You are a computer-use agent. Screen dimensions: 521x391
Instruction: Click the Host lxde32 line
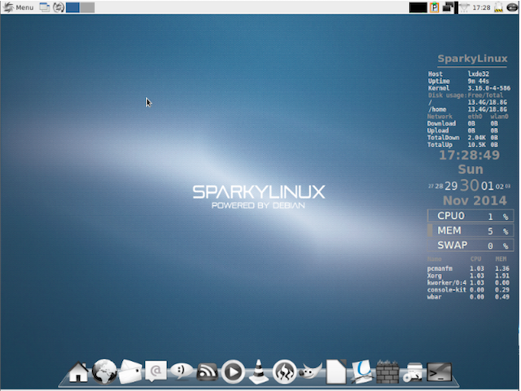458,74
